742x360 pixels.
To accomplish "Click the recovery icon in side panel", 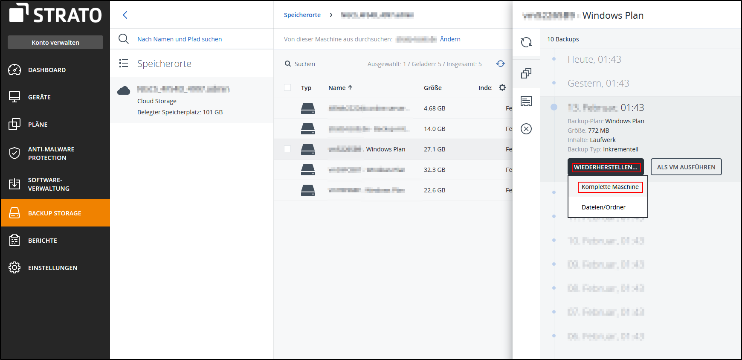I will tap(526, 42).
